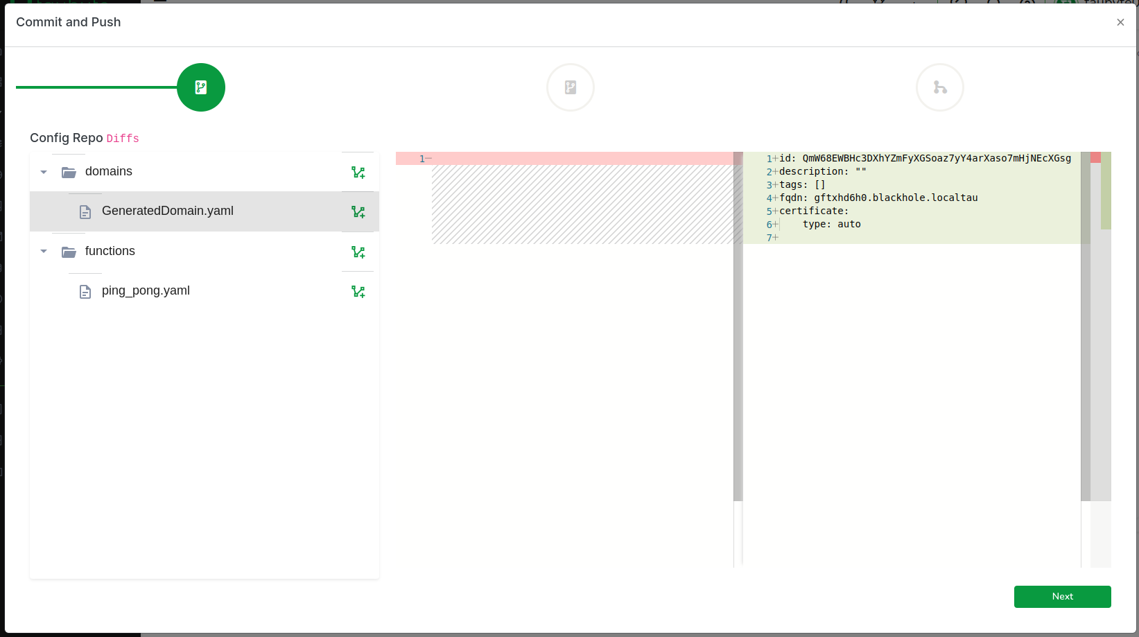The height and width of the screenshot is (637, 1139).
Task: Click the third merge step icon
Action: tap(939, 87)
